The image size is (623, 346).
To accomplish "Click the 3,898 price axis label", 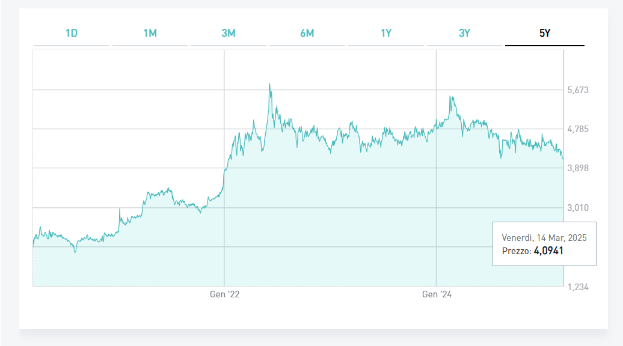I will click(x=577, y=169).
